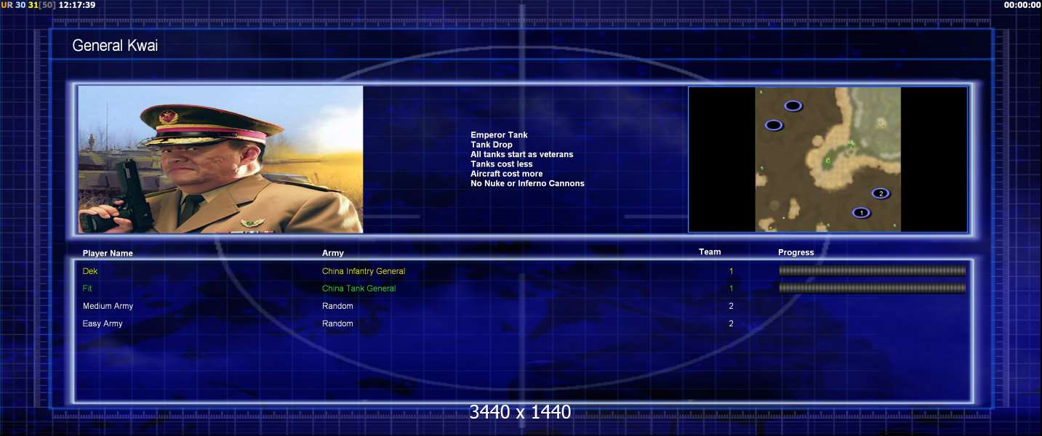Click China Tank General army entry
The width and height of the screenshot is (1042, 436).
pos(359,288)
